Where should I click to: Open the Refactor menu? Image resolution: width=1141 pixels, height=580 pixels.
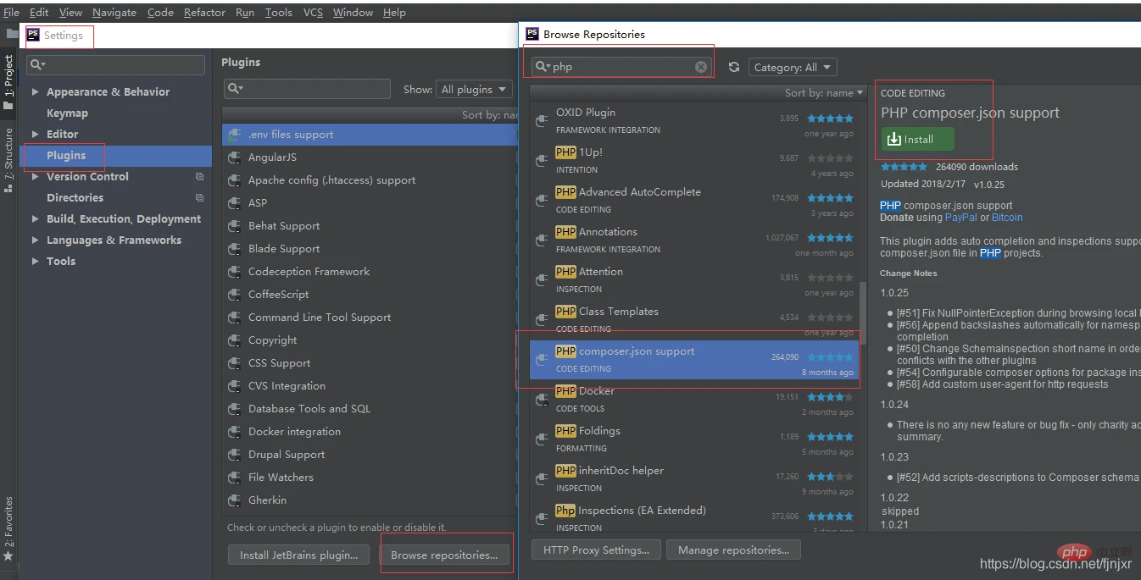[x=204, y=12]
